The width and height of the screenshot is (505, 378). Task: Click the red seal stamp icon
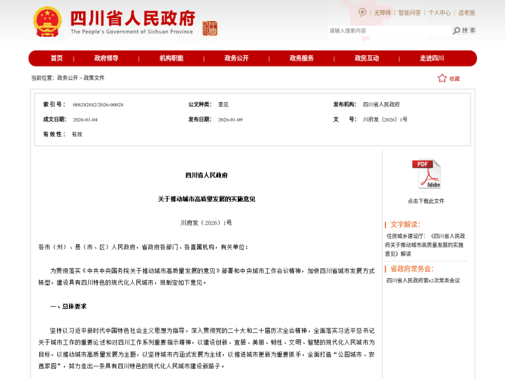209,27
